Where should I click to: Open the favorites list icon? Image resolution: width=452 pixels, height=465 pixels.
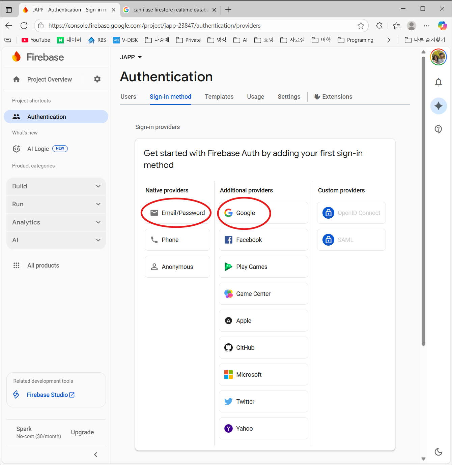click(x=396, y=26)
